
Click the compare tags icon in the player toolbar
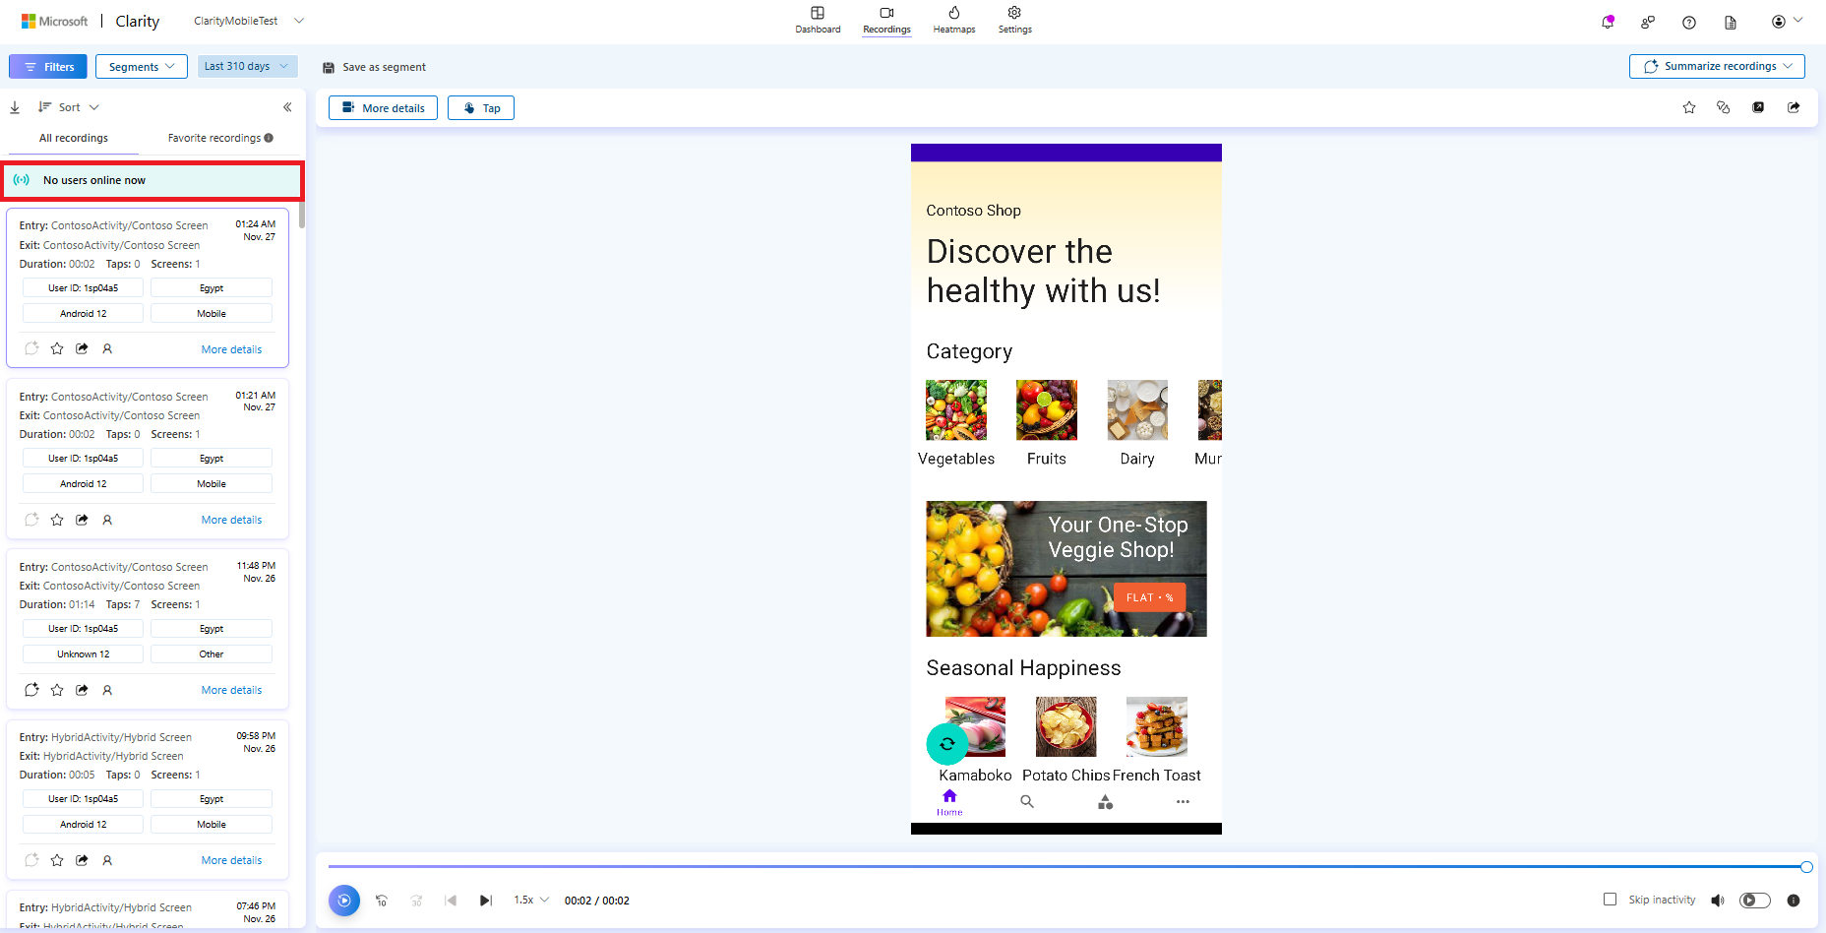tap(1723, 107)
